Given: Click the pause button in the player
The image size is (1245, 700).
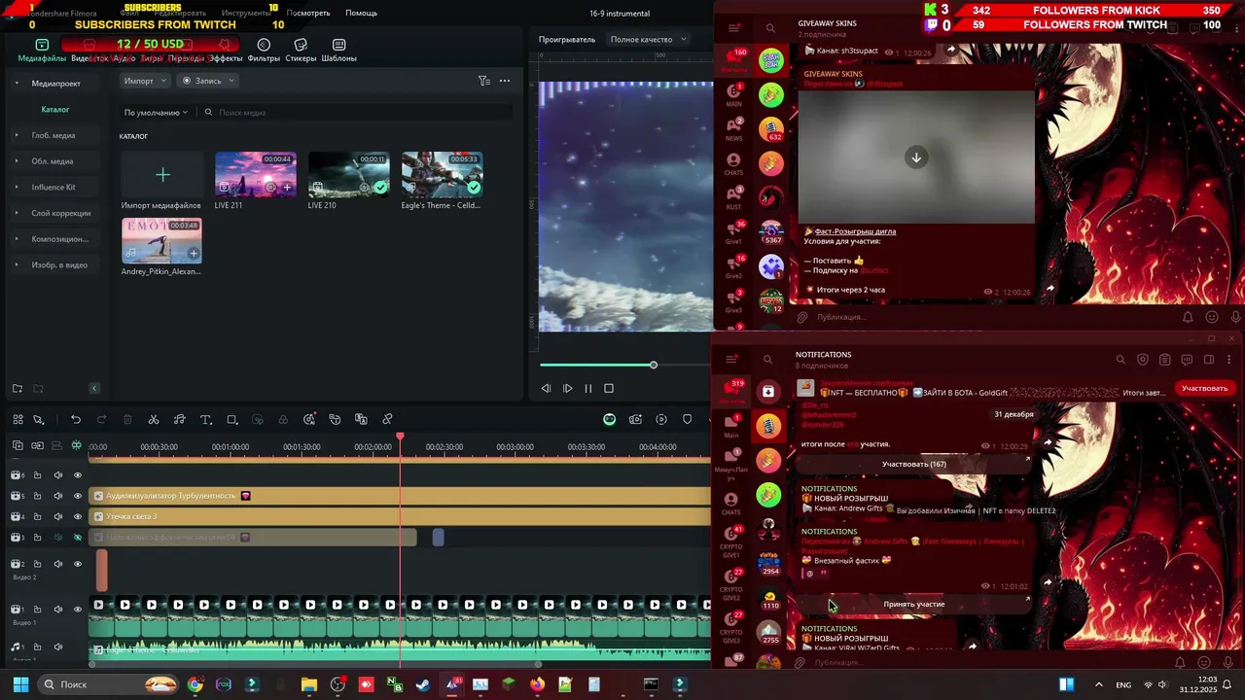Looking at the screenshot, I should pyautogui.click(x=587, y=388).
